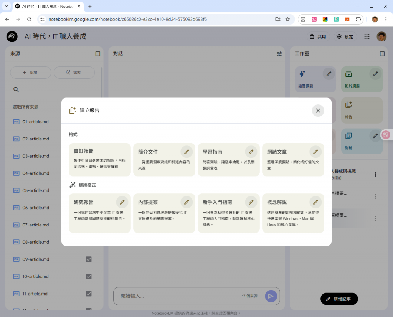The image size is (393, 317).
Task: Click the 新增記事 add note button
Action: click(x=339, y=299)
